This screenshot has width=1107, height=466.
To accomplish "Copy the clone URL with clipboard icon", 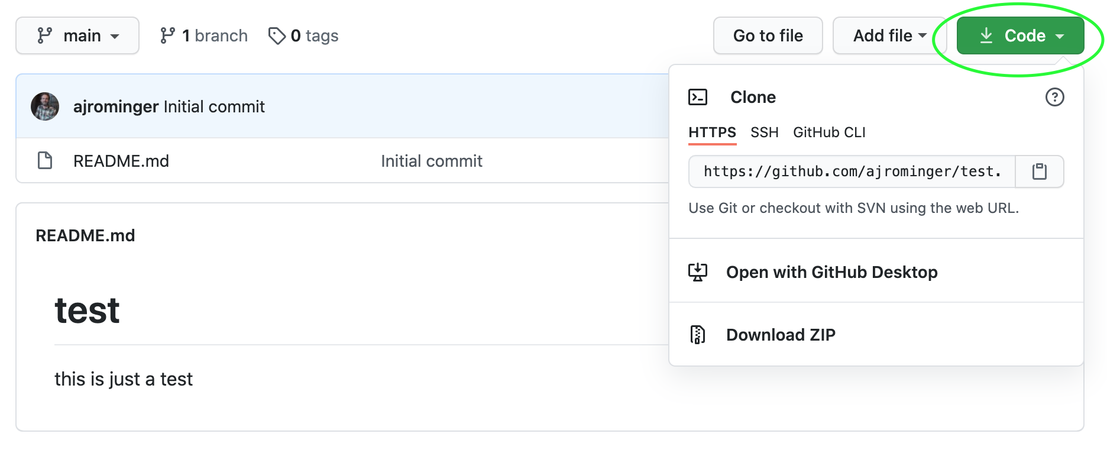I will tap(1039, 171).
